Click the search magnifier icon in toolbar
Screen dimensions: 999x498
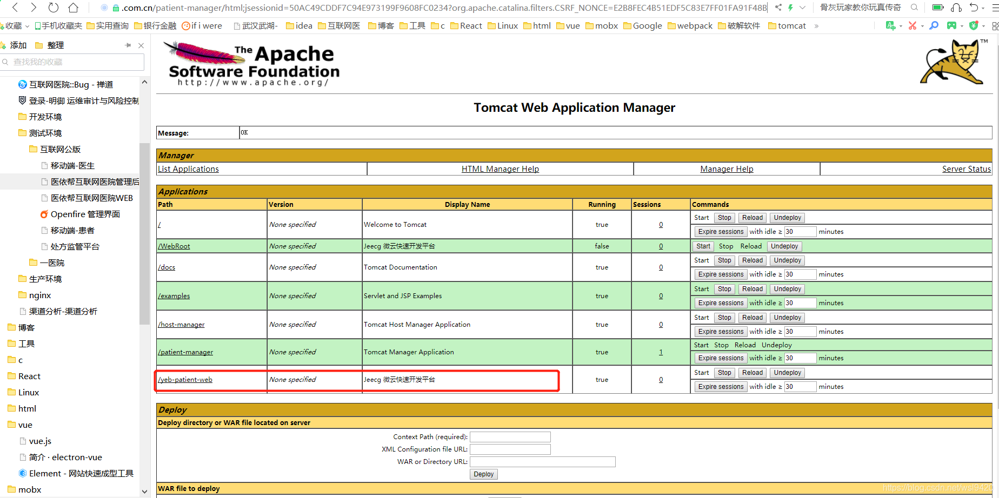pyautogui.click(x=914, y=8)
